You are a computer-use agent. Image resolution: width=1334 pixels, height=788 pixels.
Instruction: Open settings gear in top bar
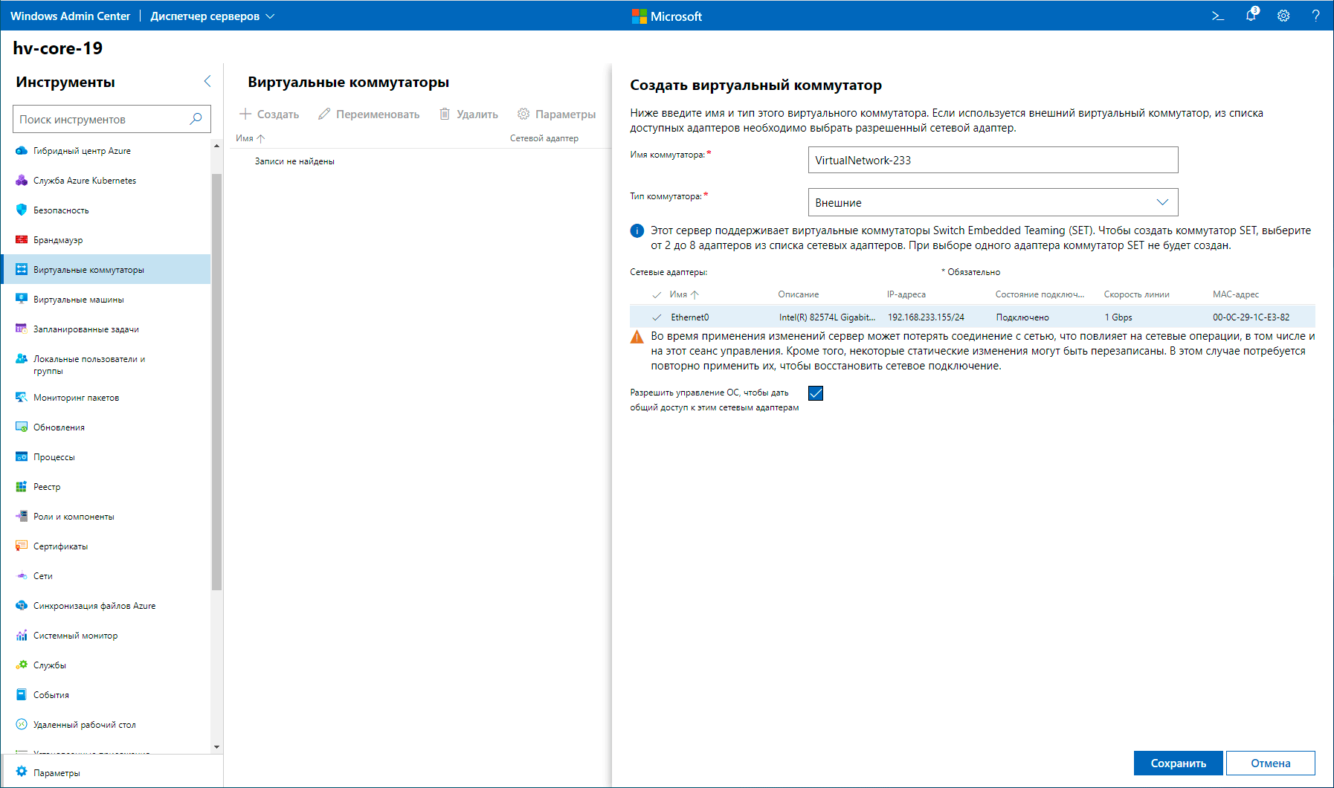coord(1283,16)
